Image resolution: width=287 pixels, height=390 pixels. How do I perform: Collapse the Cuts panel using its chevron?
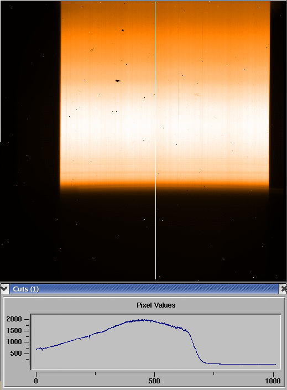click(4, 289)
